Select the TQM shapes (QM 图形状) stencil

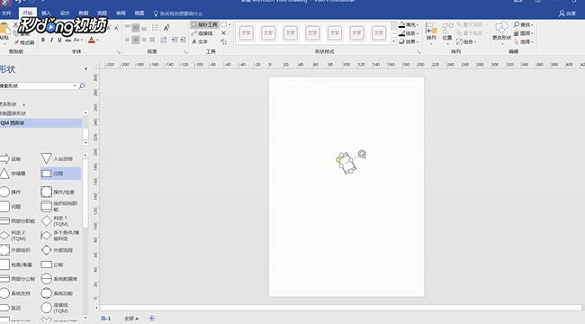coord(40,122)
